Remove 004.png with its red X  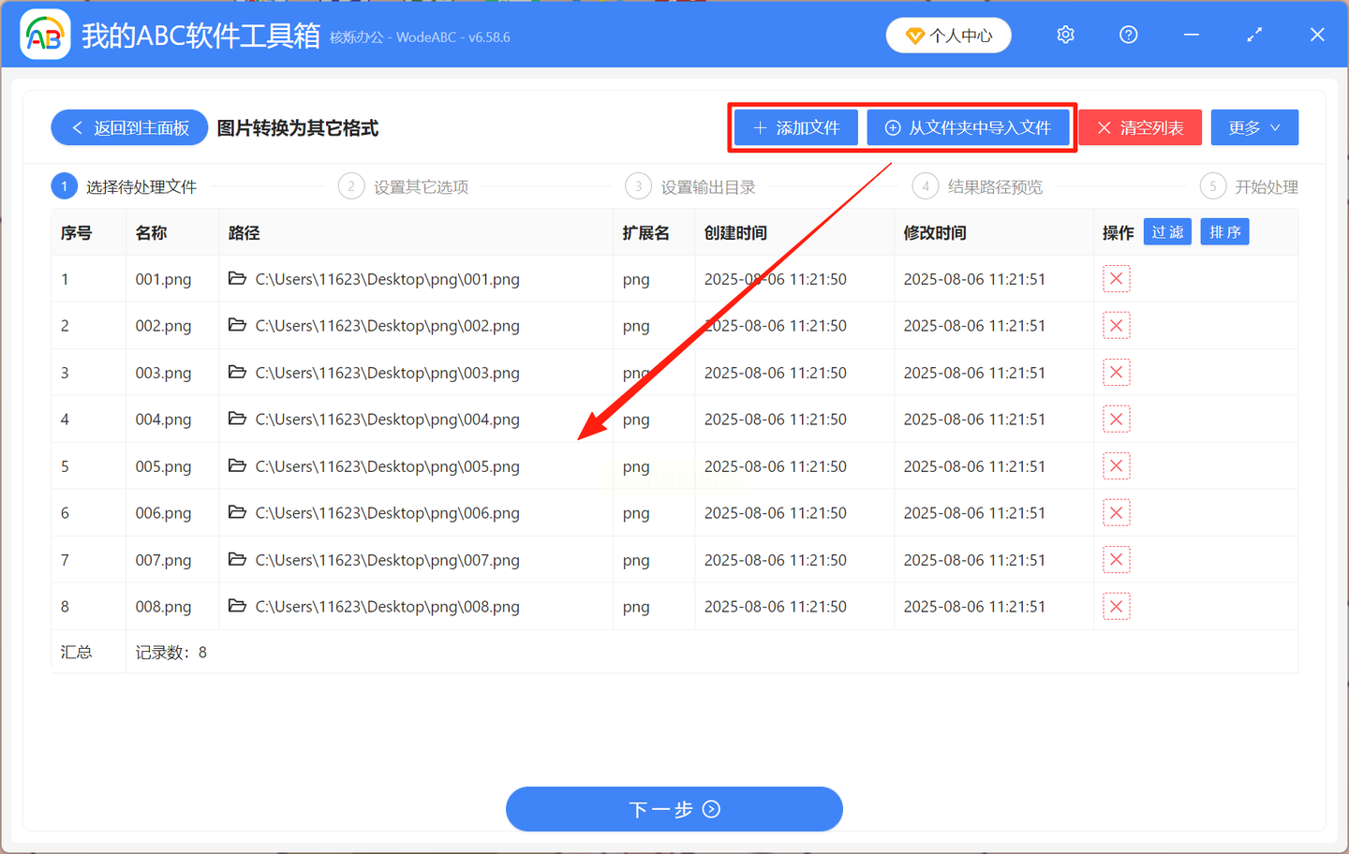[x=1117, y=420]
